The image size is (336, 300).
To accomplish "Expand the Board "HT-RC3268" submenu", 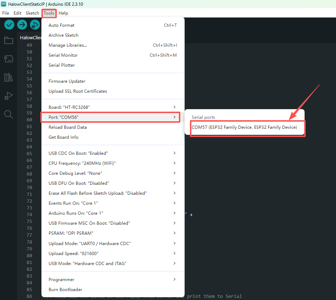I will click(x=113, y=107).
